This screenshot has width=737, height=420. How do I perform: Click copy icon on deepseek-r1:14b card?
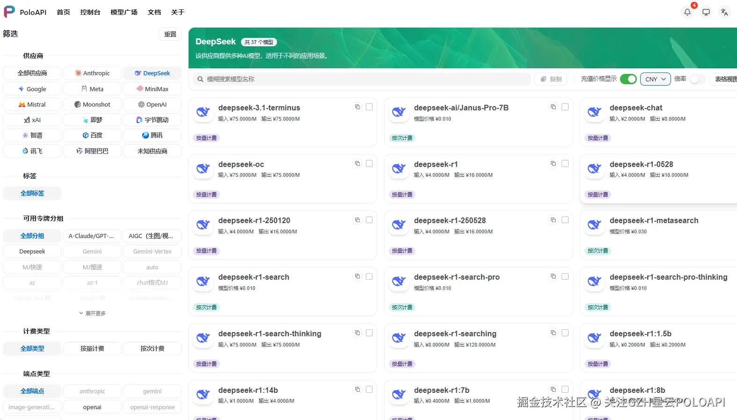click(358, 390)
